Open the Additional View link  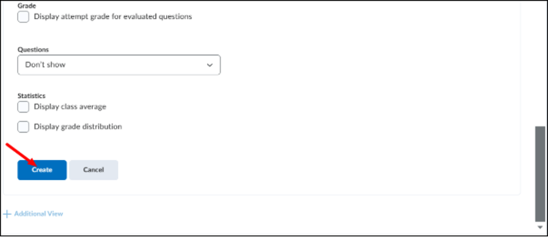pyautogui.click(x=38, y=213)
